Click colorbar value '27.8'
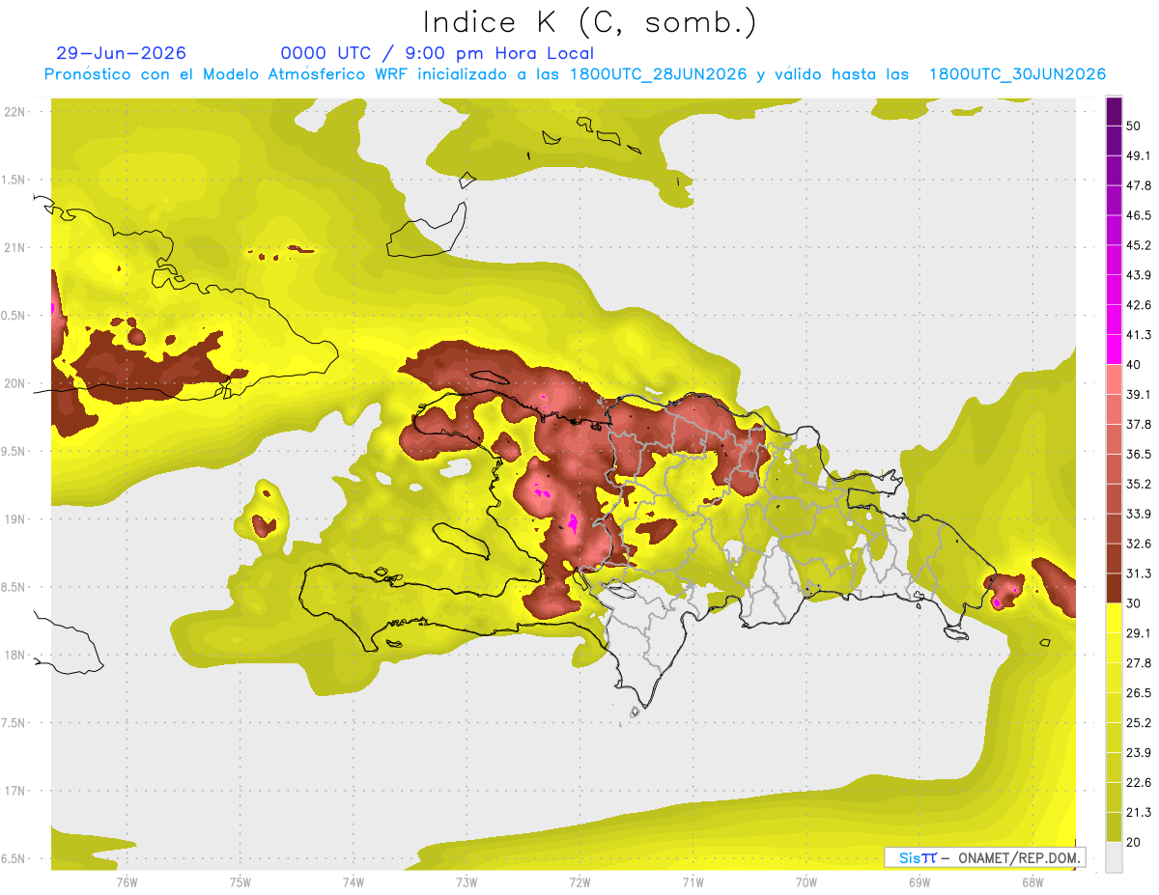The height and width of the screenshot is (895, 1159). (1140, 663)
